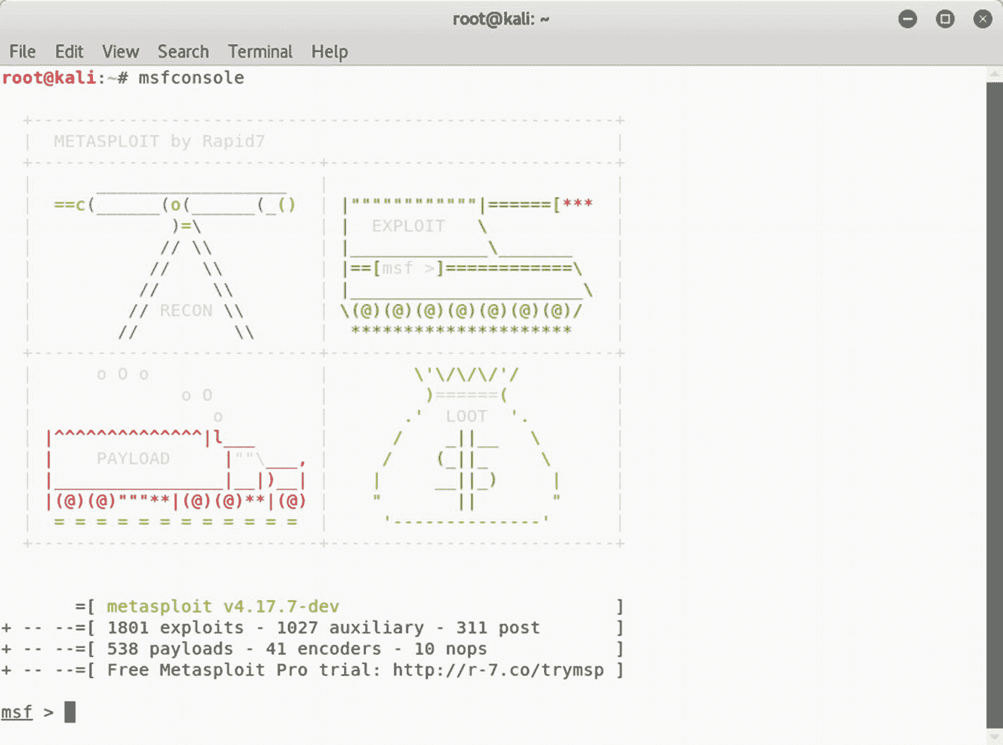Click the PAYLOAD label in ASCII art
Viewport: 1003px width, 745px height.
(133, 459)
